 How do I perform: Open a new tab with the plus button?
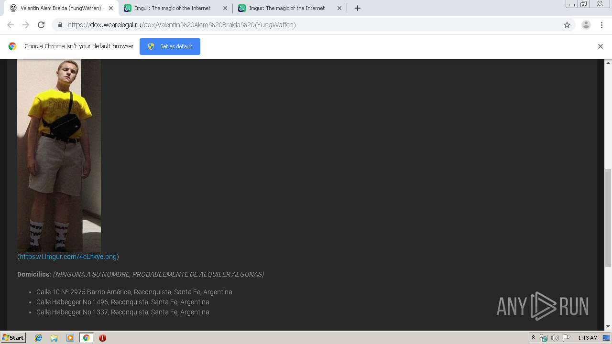358,8
